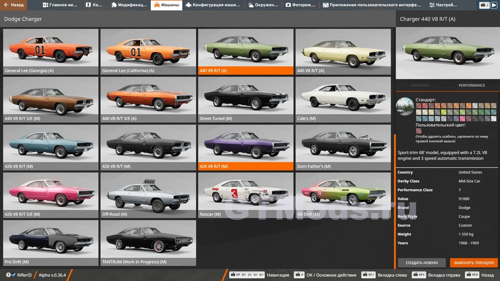Select the black 426 V8 R/T (M)
Viewport: 500px width, 281px height.
click(148, 147)
